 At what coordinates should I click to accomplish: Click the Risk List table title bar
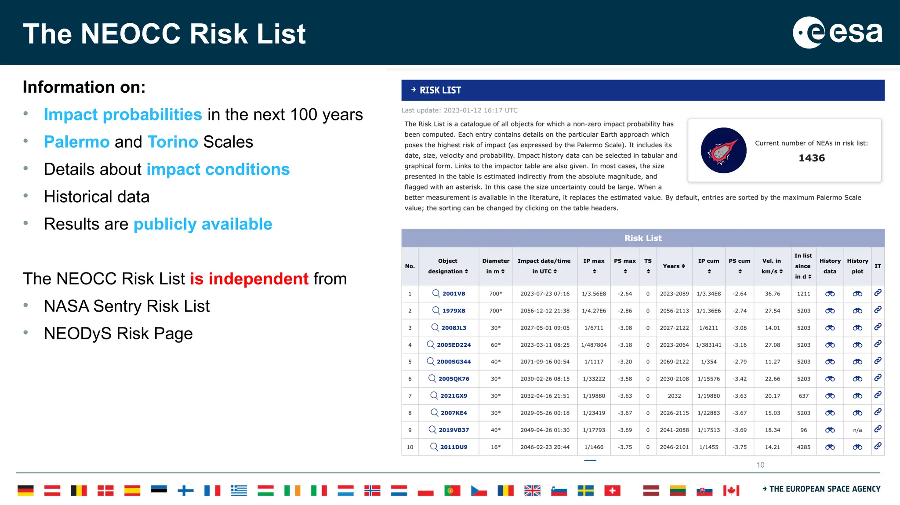pyautogui.click(x=642, y=238)
